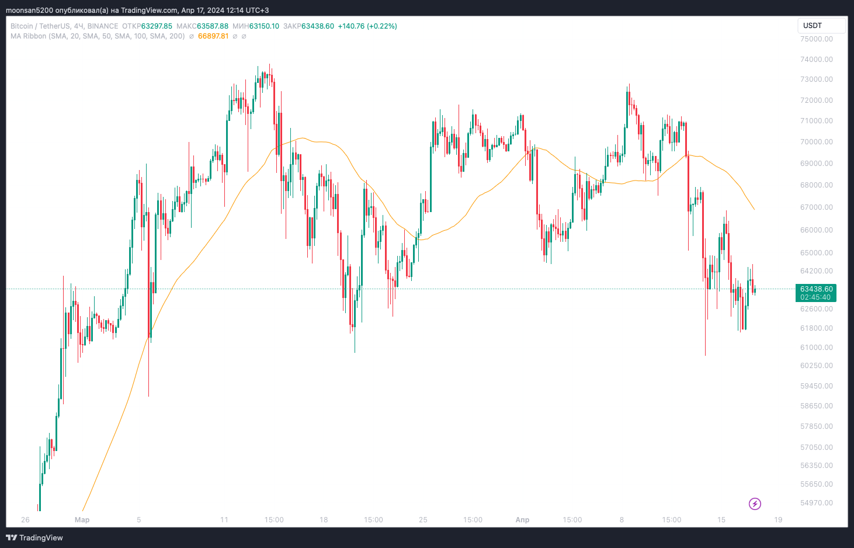Click the 70000.00 price axis label
Viewport: 854px width, 548px height.
(817, 142)
